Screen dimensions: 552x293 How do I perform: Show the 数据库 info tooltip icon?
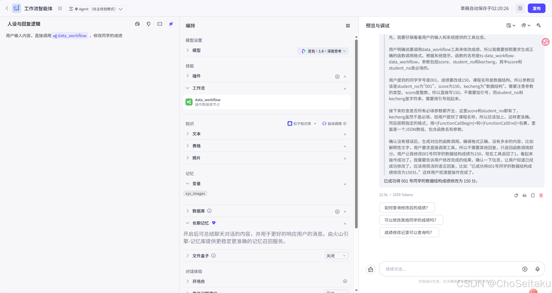click(x=209, y=211)
